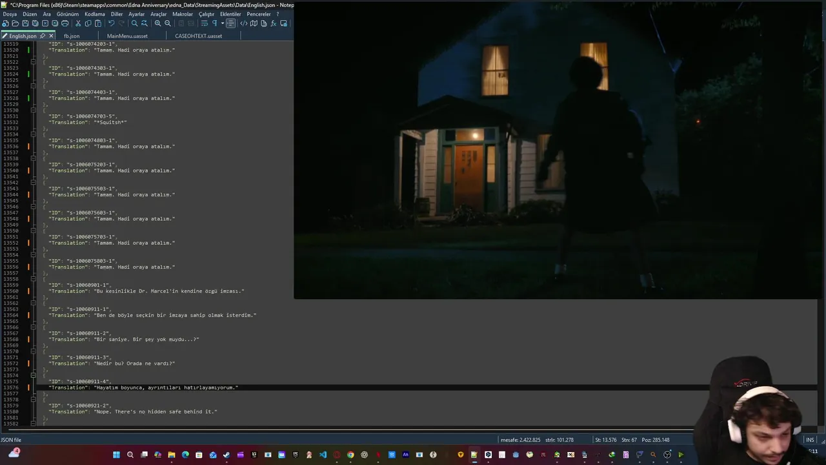Open Visual Studio Code from the taskbar
Screen dimensions: 826x465
pyautogui.click(x=323, y=455)
